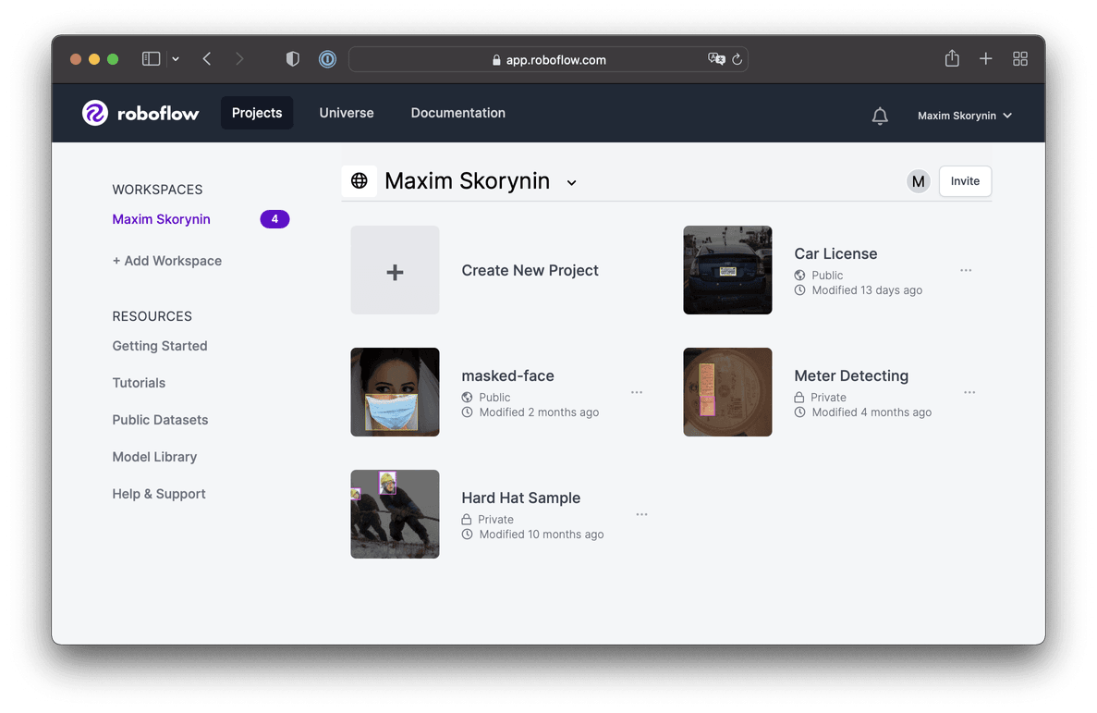The width and height of the screenshot is (1097, 713).
Task: Click the Share icon in Safari toolbar
Action: [952, 58]
